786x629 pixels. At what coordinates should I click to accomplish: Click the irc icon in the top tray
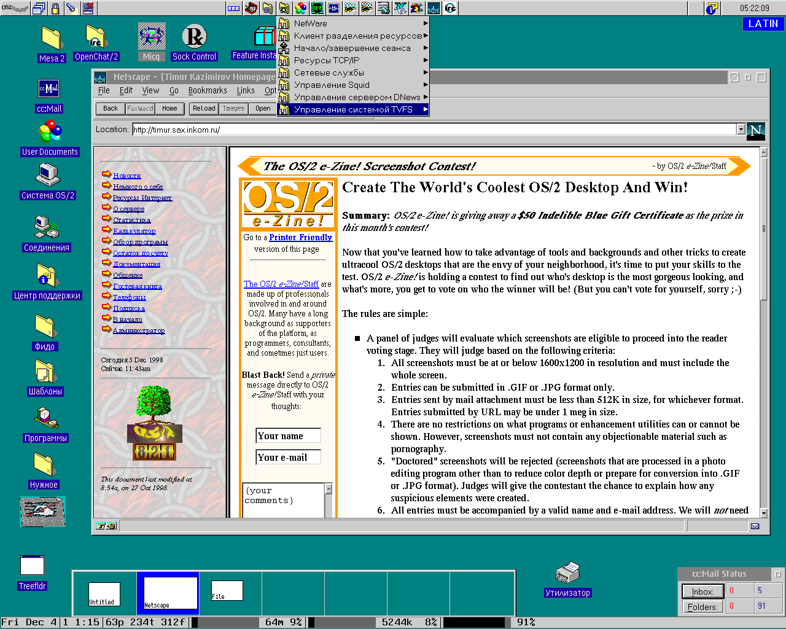click(450, 8)
